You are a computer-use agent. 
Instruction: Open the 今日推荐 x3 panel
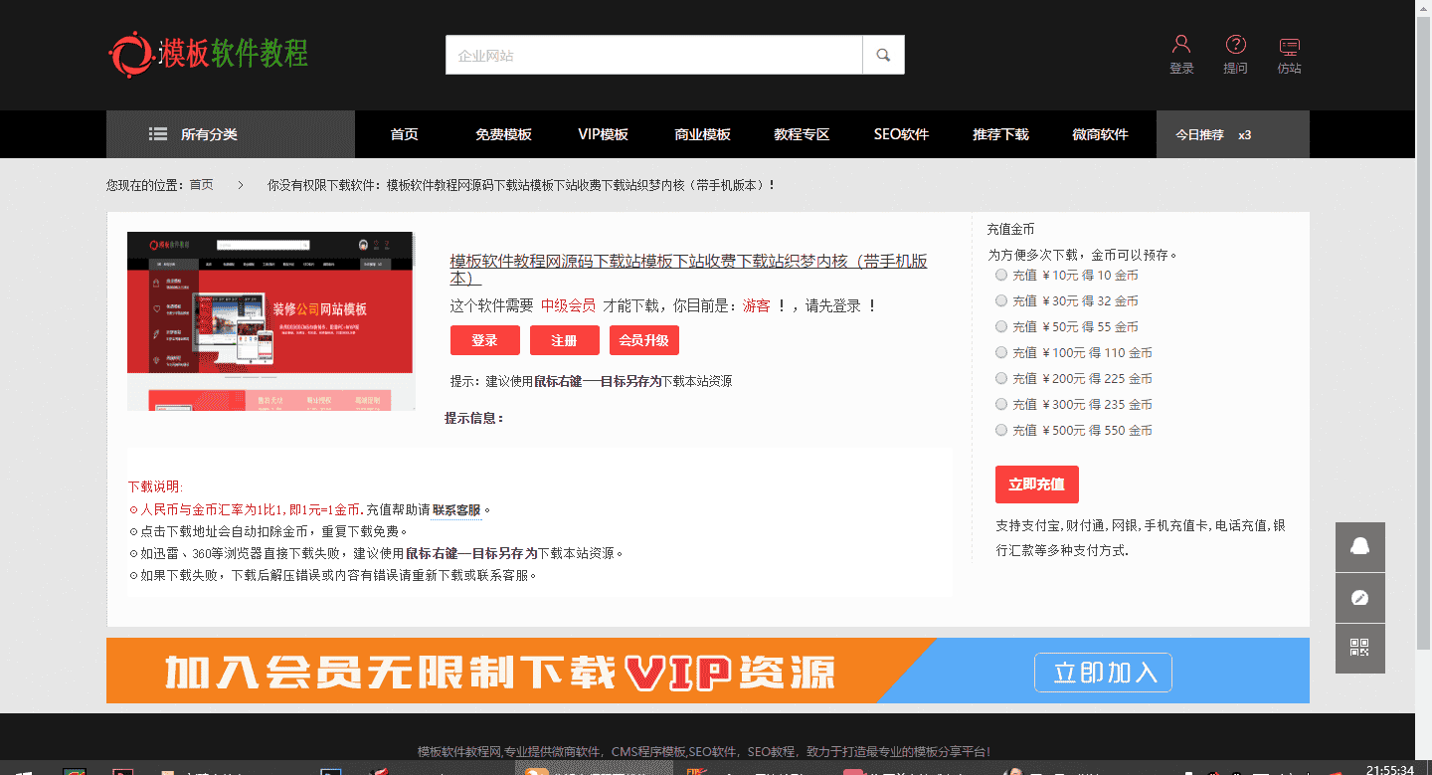click(1232, 133)
